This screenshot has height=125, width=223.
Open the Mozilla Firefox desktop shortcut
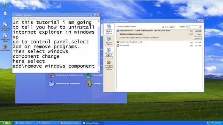5,48
